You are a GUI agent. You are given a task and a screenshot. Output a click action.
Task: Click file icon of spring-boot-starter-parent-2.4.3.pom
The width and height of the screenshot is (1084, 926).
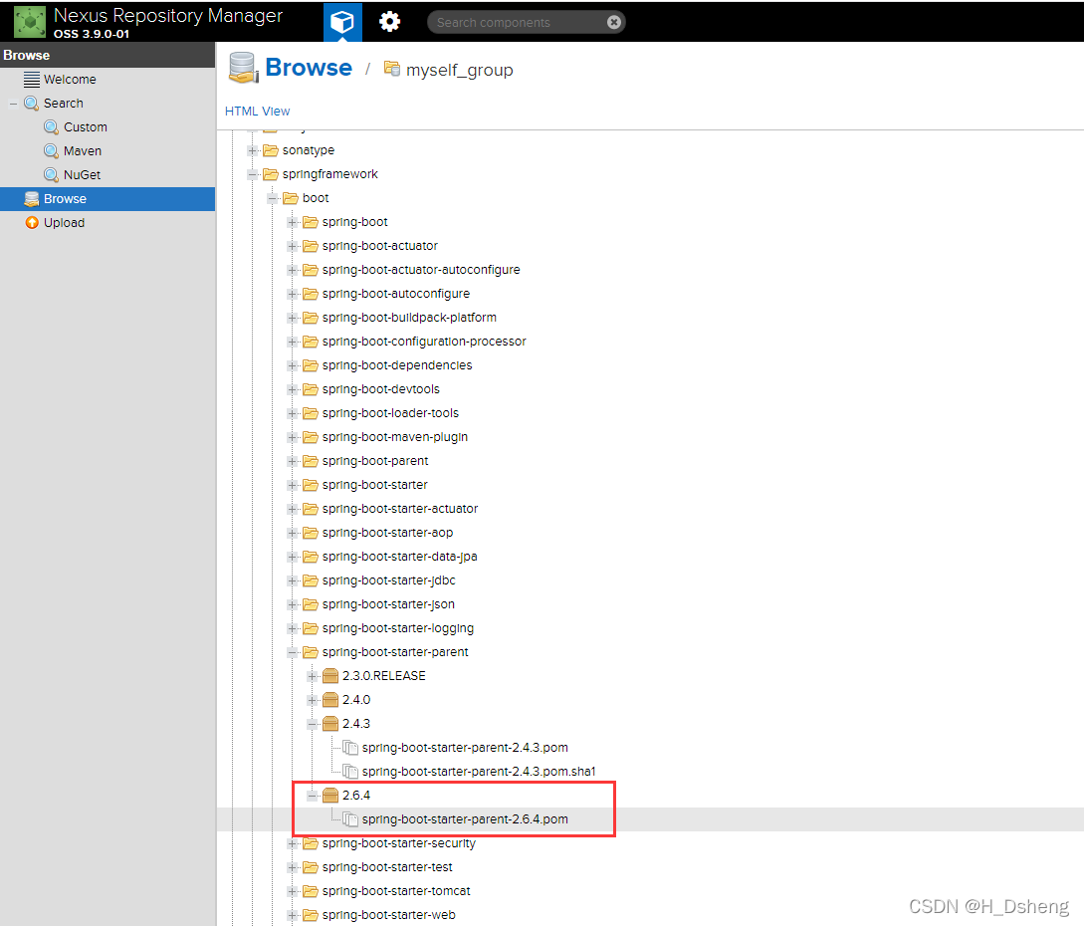[350, 748]
